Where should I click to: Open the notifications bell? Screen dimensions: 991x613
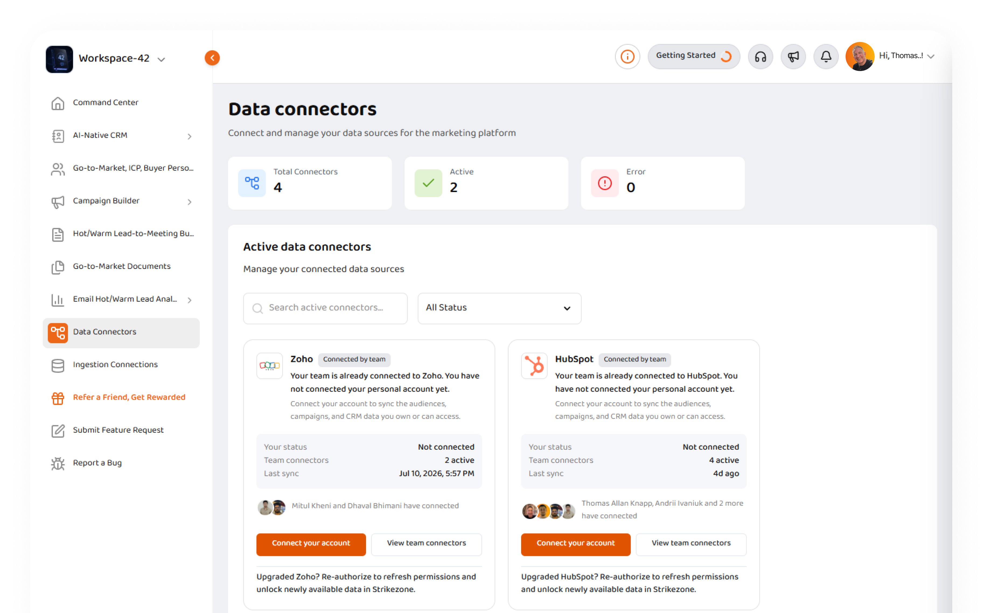click(x=826, y=56)
